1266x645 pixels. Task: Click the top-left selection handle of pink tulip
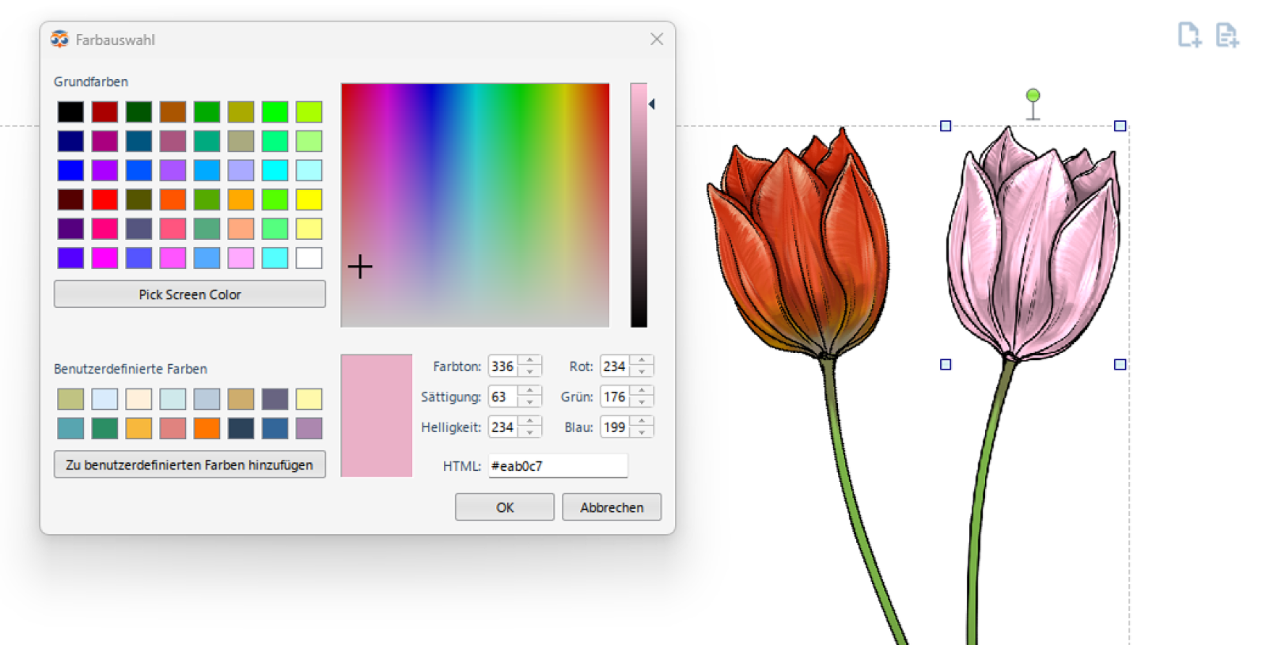946,126
